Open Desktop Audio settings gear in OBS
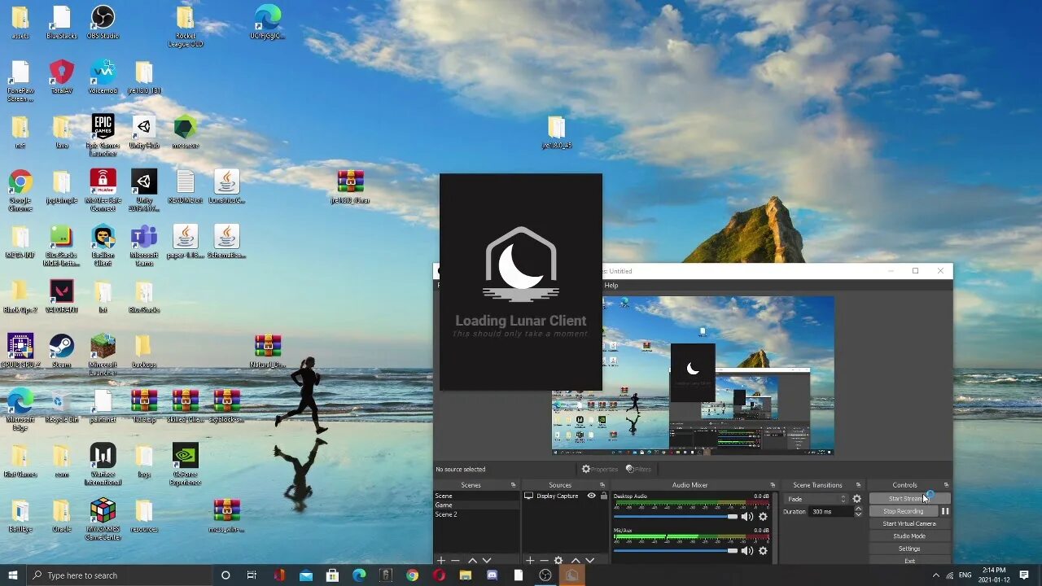 (763, 516)
